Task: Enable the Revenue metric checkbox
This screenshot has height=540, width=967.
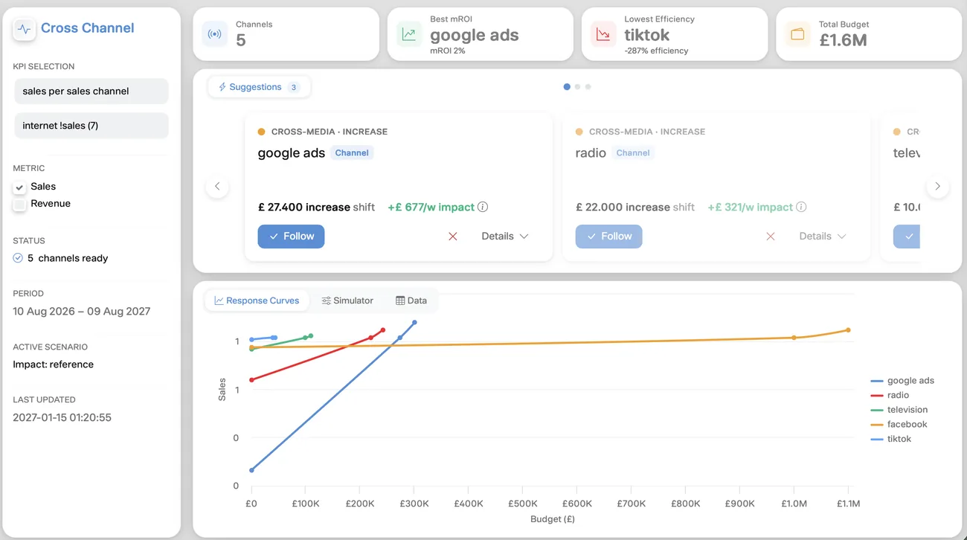Action: tap(20, 205)
